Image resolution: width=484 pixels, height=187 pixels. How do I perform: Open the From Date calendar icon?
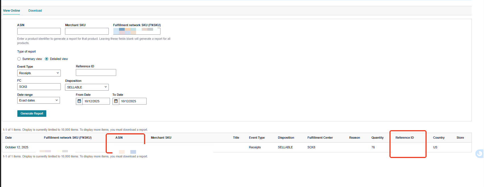(79, 101)
